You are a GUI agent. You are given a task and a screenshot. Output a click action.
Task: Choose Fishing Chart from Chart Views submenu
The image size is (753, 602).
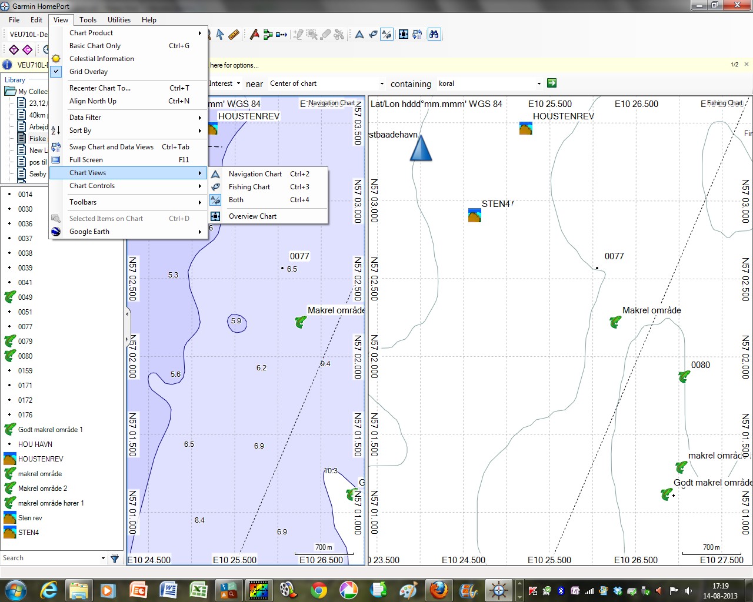point(268,187)
